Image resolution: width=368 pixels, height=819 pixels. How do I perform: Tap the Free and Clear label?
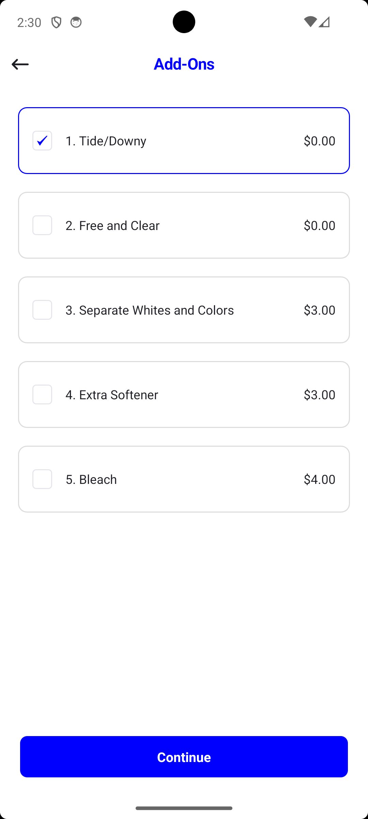(x=112, y=226)
